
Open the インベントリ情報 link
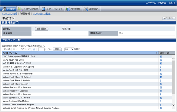pos(9,14)
